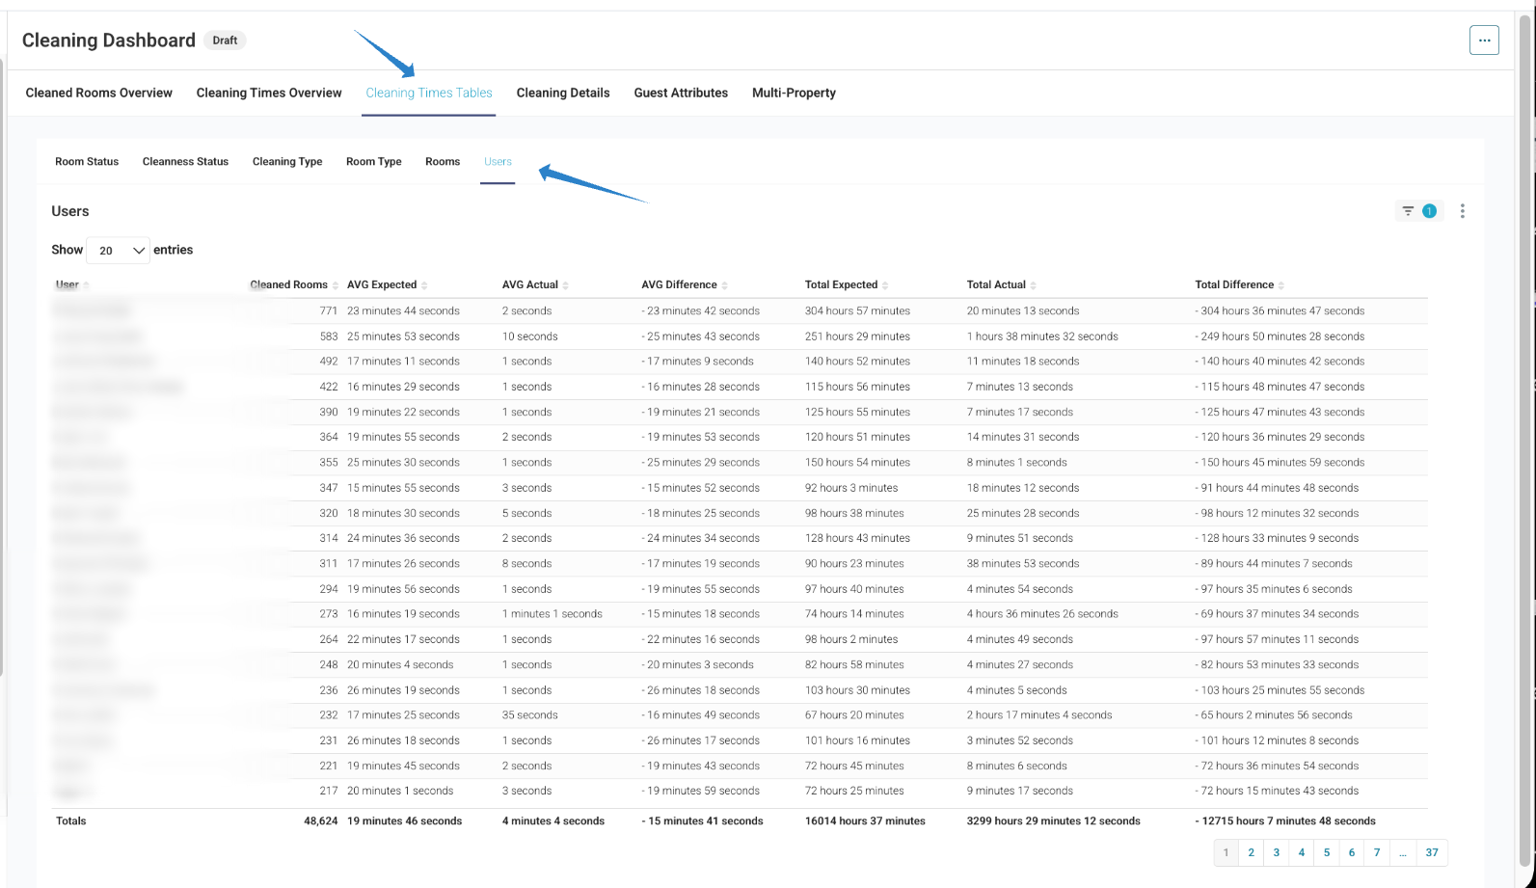Select cleaned rooms value 217
This screenshot has height=888, width=1536.
[329, 791]
